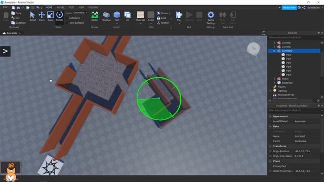324x182 pixels.
Task: Open the Material dropdown arrow
Action: click(140, 23)
